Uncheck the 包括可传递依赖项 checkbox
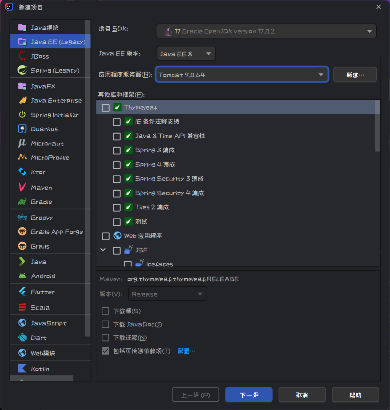This screenshot has height=410, width=390. (105, 351)
